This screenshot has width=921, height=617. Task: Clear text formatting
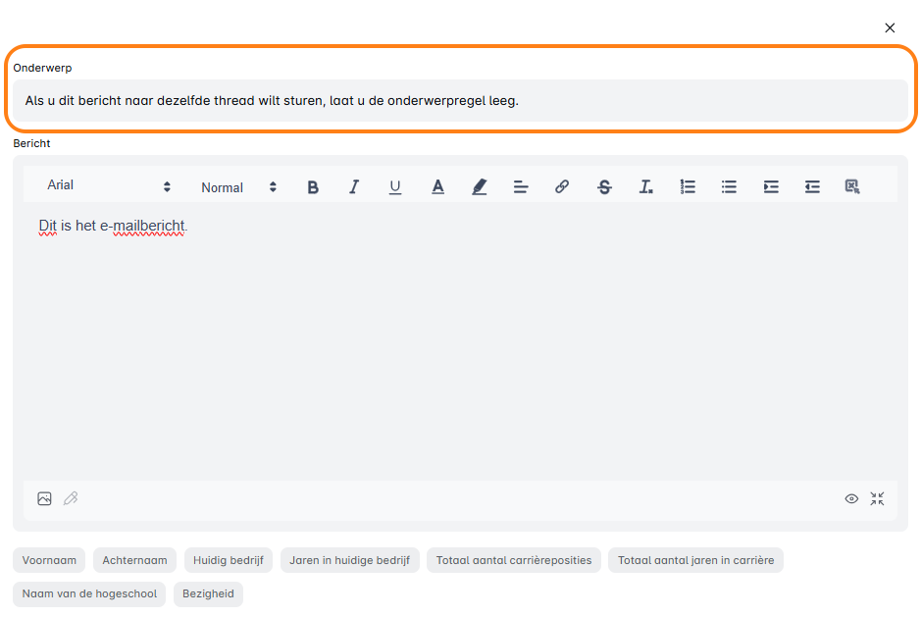click(645, 186)
